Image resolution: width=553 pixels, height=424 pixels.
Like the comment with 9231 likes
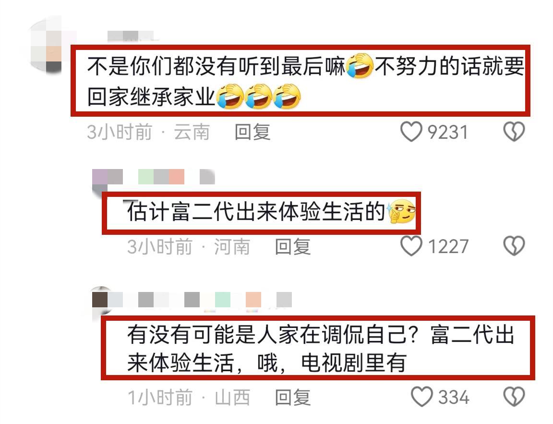[411, 132]
